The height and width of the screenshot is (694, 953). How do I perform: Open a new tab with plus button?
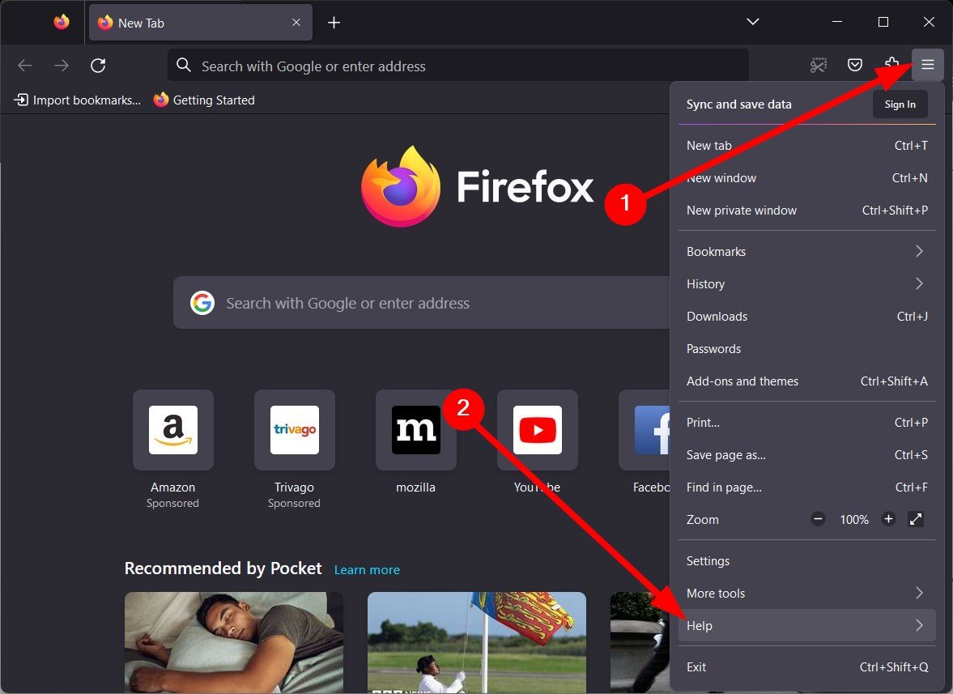[334, 23]
